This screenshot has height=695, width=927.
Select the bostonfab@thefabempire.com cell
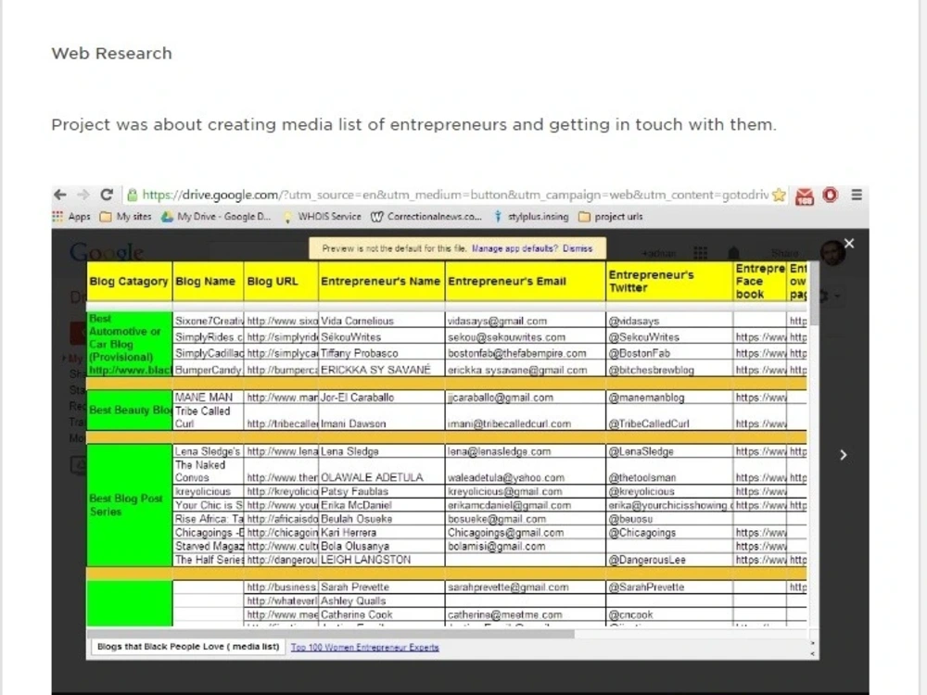click(x=526, y=353)
